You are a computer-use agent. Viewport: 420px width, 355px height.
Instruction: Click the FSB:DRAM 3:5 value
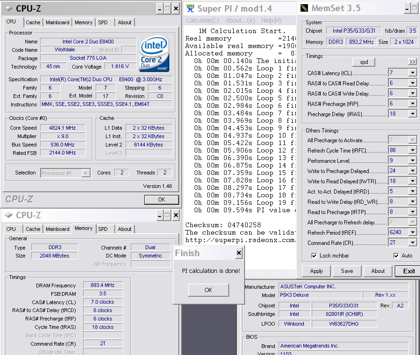click(103, 293)
